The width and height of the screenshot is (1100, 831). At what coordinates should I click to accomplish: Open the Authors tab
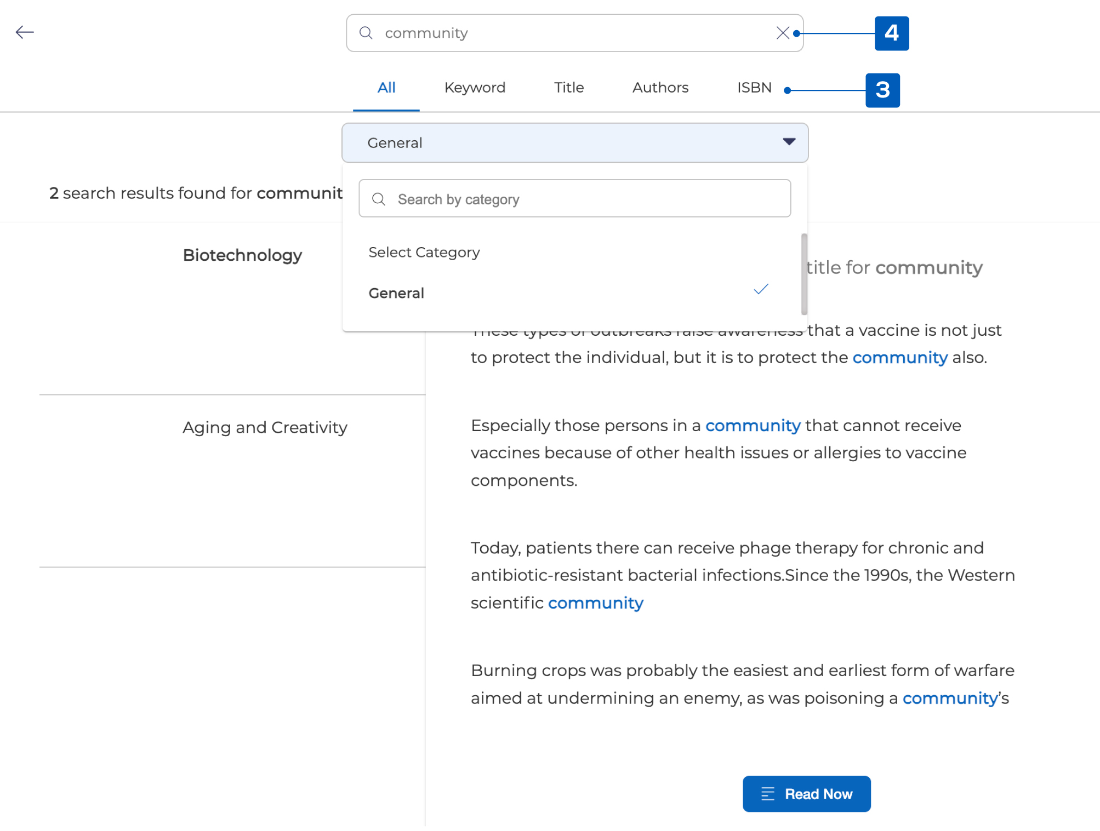[x=660, y=88]
